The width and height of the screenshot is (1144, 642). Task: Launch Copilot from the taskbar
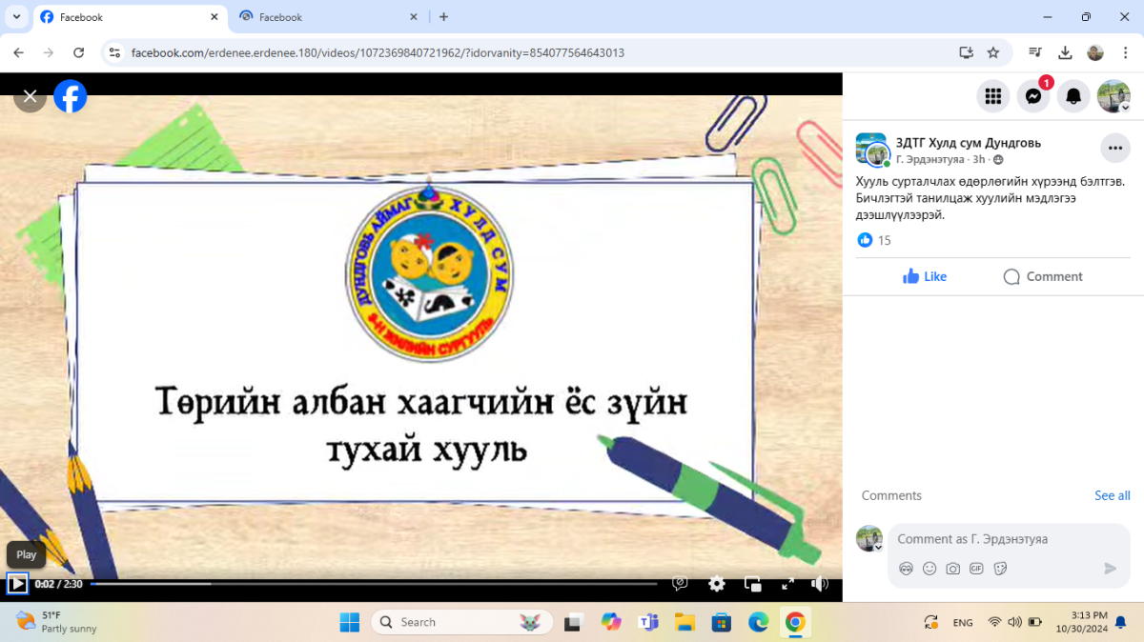tap(611, 622)
